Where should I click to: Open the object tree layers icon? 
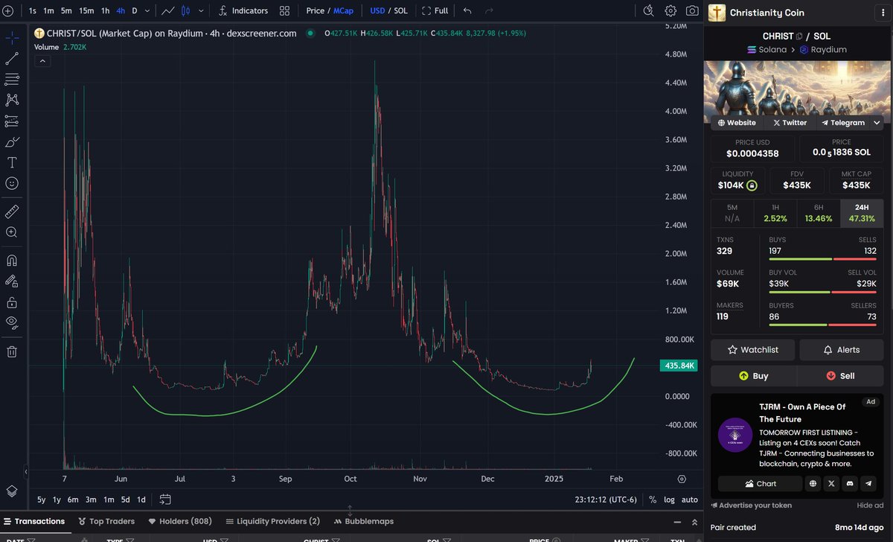12,491
